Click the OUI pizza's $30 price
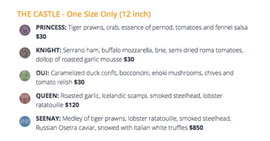 click(x=79, y=82)
